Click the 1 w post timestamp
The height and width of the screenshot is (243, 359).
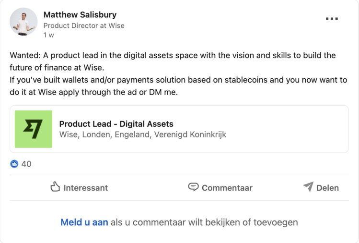click(48, 35)
